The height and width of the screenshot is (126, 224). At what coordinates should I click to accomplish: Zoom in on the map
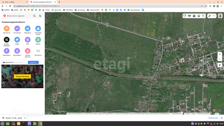220,54
